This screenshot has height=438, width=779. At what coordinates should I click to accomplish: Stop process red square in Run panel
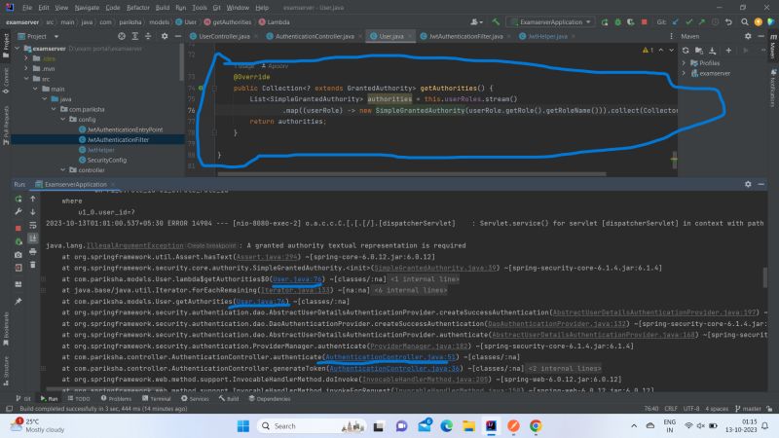click(x=19, y=228)
